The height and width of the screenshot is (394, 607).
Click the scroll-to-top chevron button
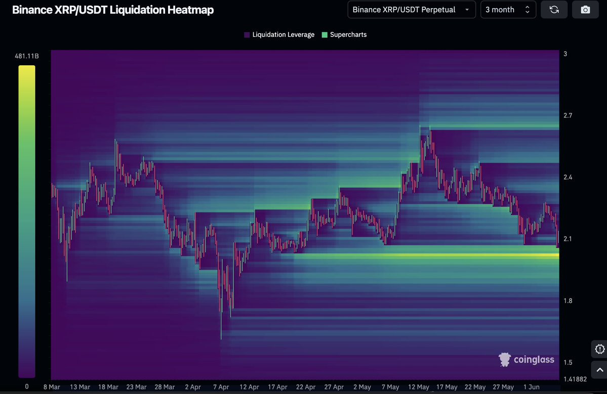(x=599, y=370)
